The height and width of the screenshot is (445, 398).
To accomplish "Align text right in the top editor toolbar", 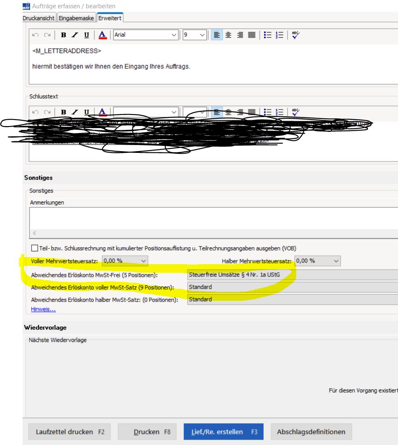I will (240, 35).
